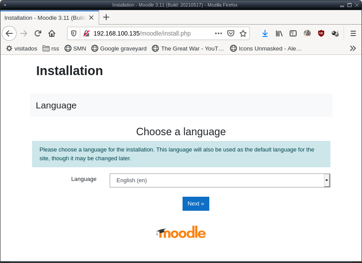This screenshot has width=362, height=263.
Task: Open the visitados bookmark
Action: [x=22, y=49]
